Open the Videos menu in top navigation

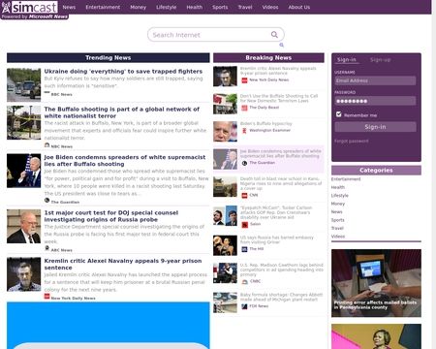pyautogui.click(x=270, y=7)
